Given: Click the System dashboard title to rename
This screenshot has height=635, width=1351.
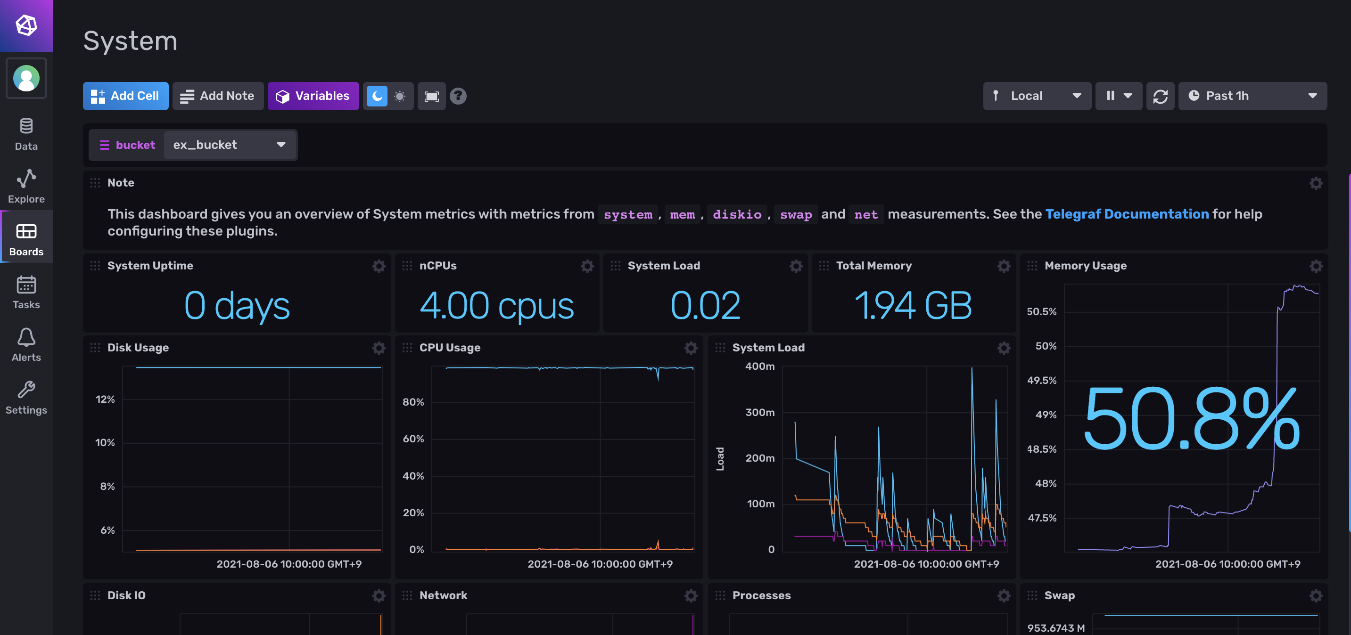Looking at the screenshot, I should tap(131, 41).
